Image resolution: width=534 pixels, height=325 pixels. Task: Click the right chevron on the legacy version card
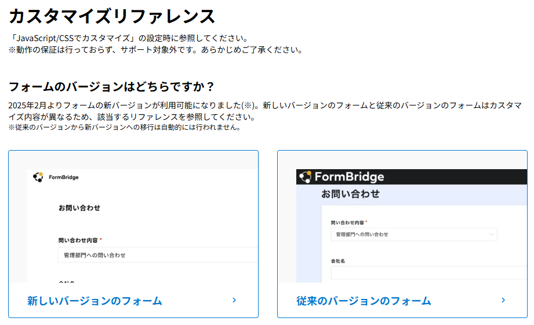click(503, 300)
